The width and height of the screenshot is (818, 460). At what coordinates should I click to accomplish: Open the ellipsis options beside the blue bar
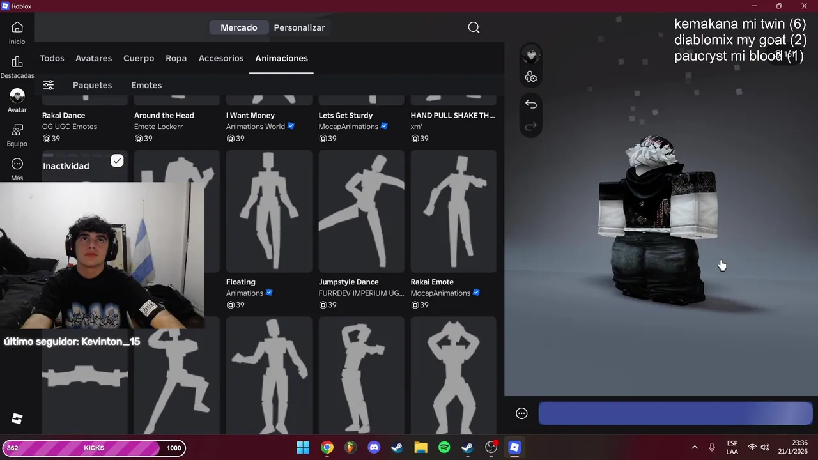pyautogui.click(x=521, y=413)
